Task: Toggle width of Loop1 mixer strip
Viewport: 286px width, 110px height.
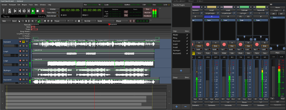Action: click(222, 7)
